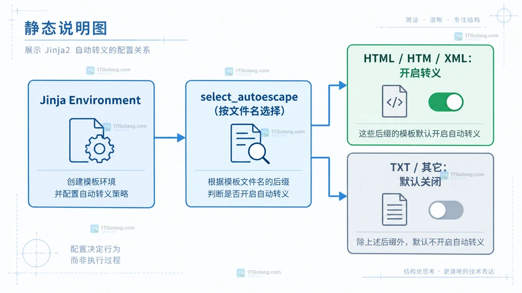Toggle the green enabled escape switch
Viewport: 522px width, 293px height.
[x=446, y=102]
